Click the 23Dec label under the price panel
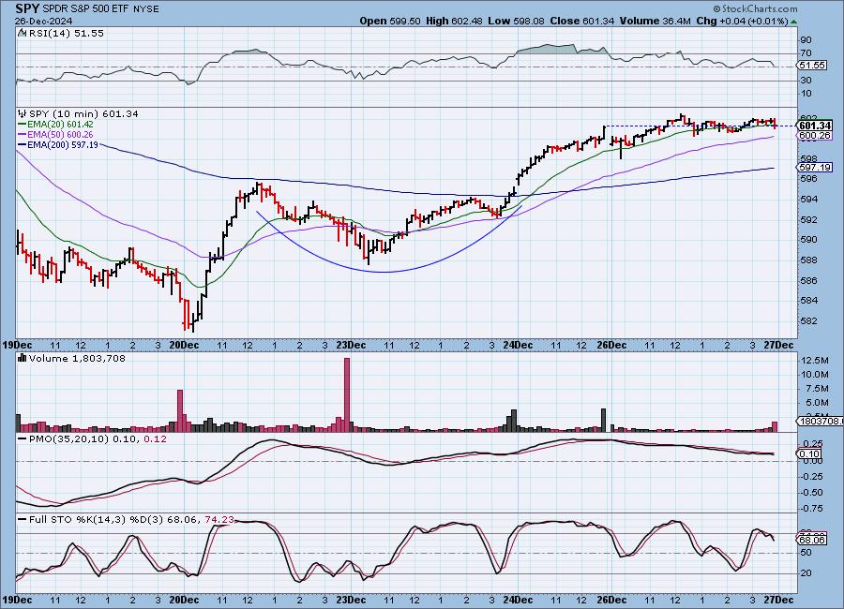The height and width of the screenshot is (609, 844). 351,345
